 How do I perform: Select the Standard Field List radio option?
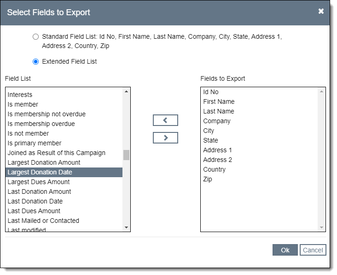tap(36, 37)
